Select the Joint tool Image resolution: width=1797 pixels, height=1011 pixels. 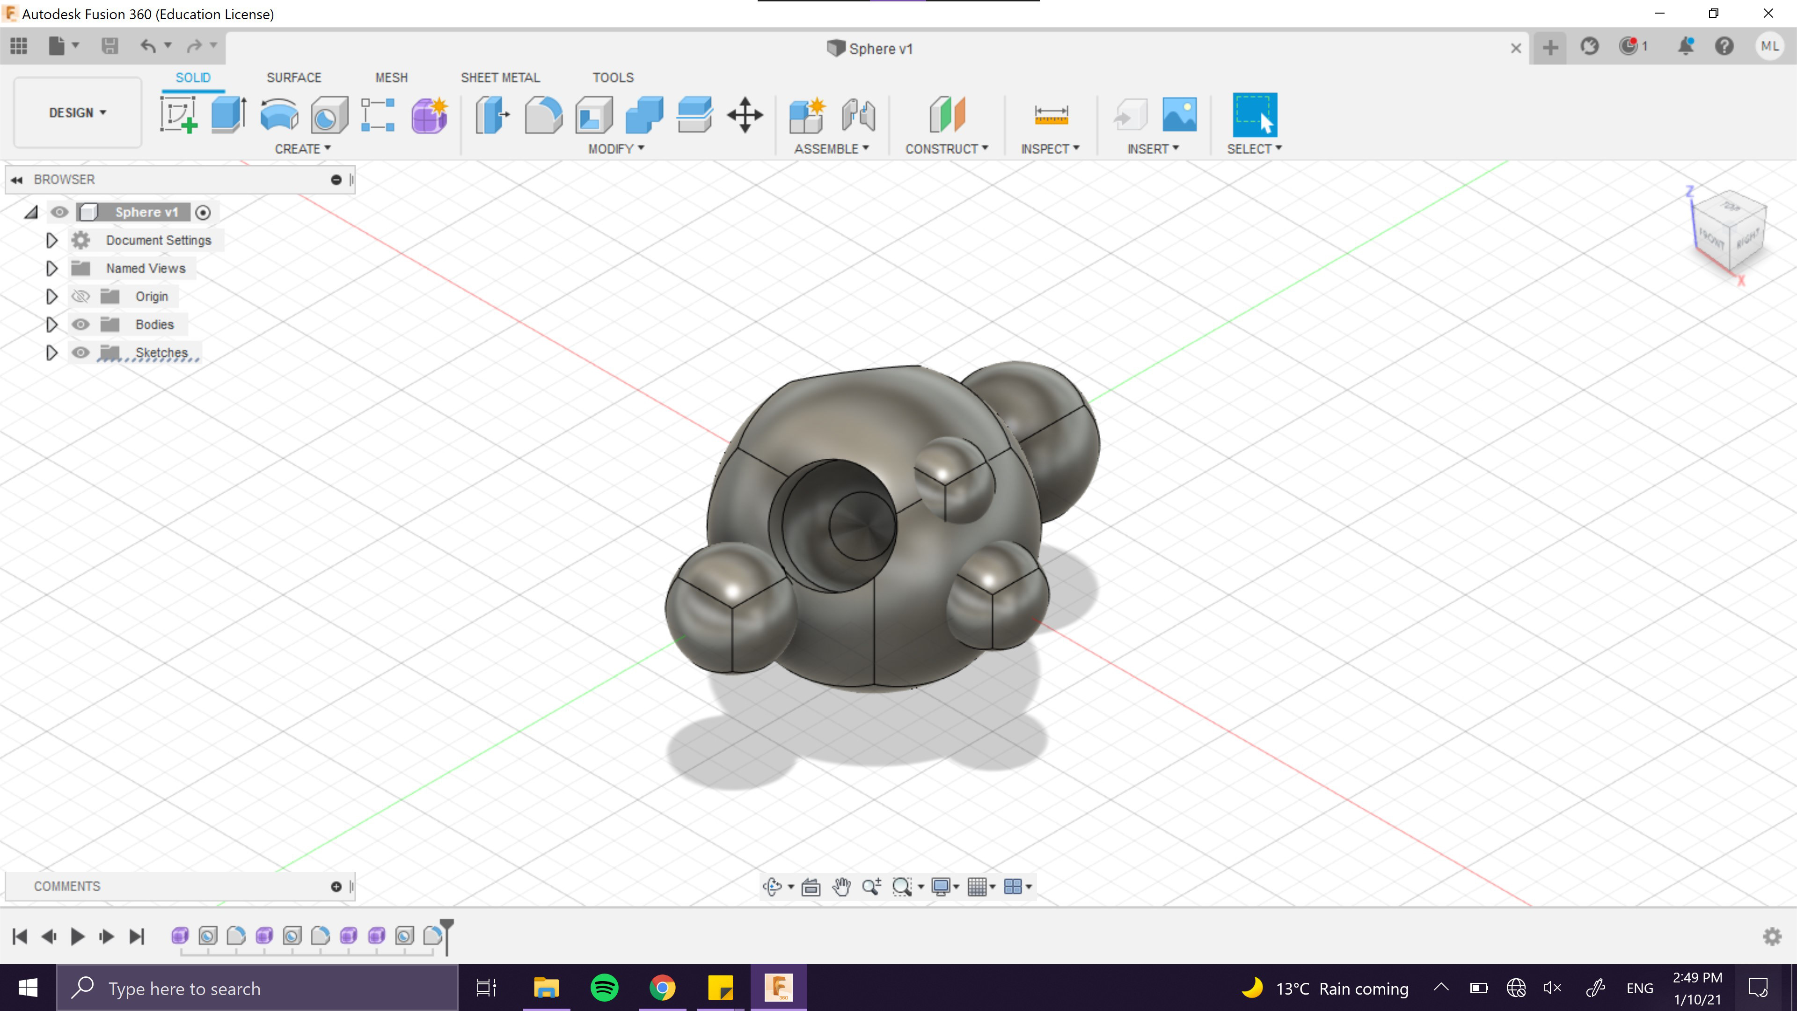[x=858, y=114]
